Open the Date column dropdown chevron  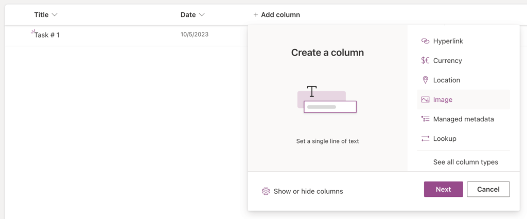[202, 15]
